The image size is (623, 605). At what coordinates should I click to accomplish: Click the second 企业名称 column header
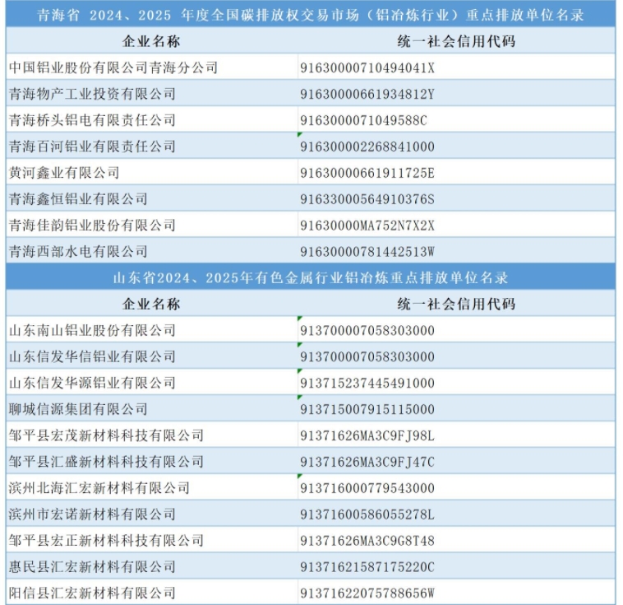pyautogui.click(x=152, y=304)
